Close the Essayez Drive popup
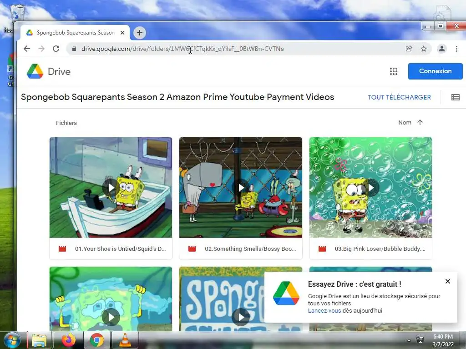The height and width of the screenshot is (349, 466). [448, 281]
